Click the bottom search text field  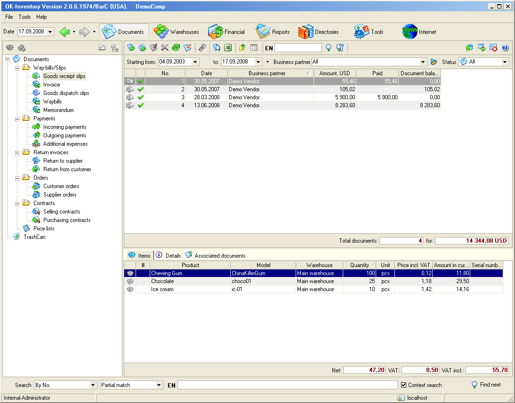click(287, 385)
